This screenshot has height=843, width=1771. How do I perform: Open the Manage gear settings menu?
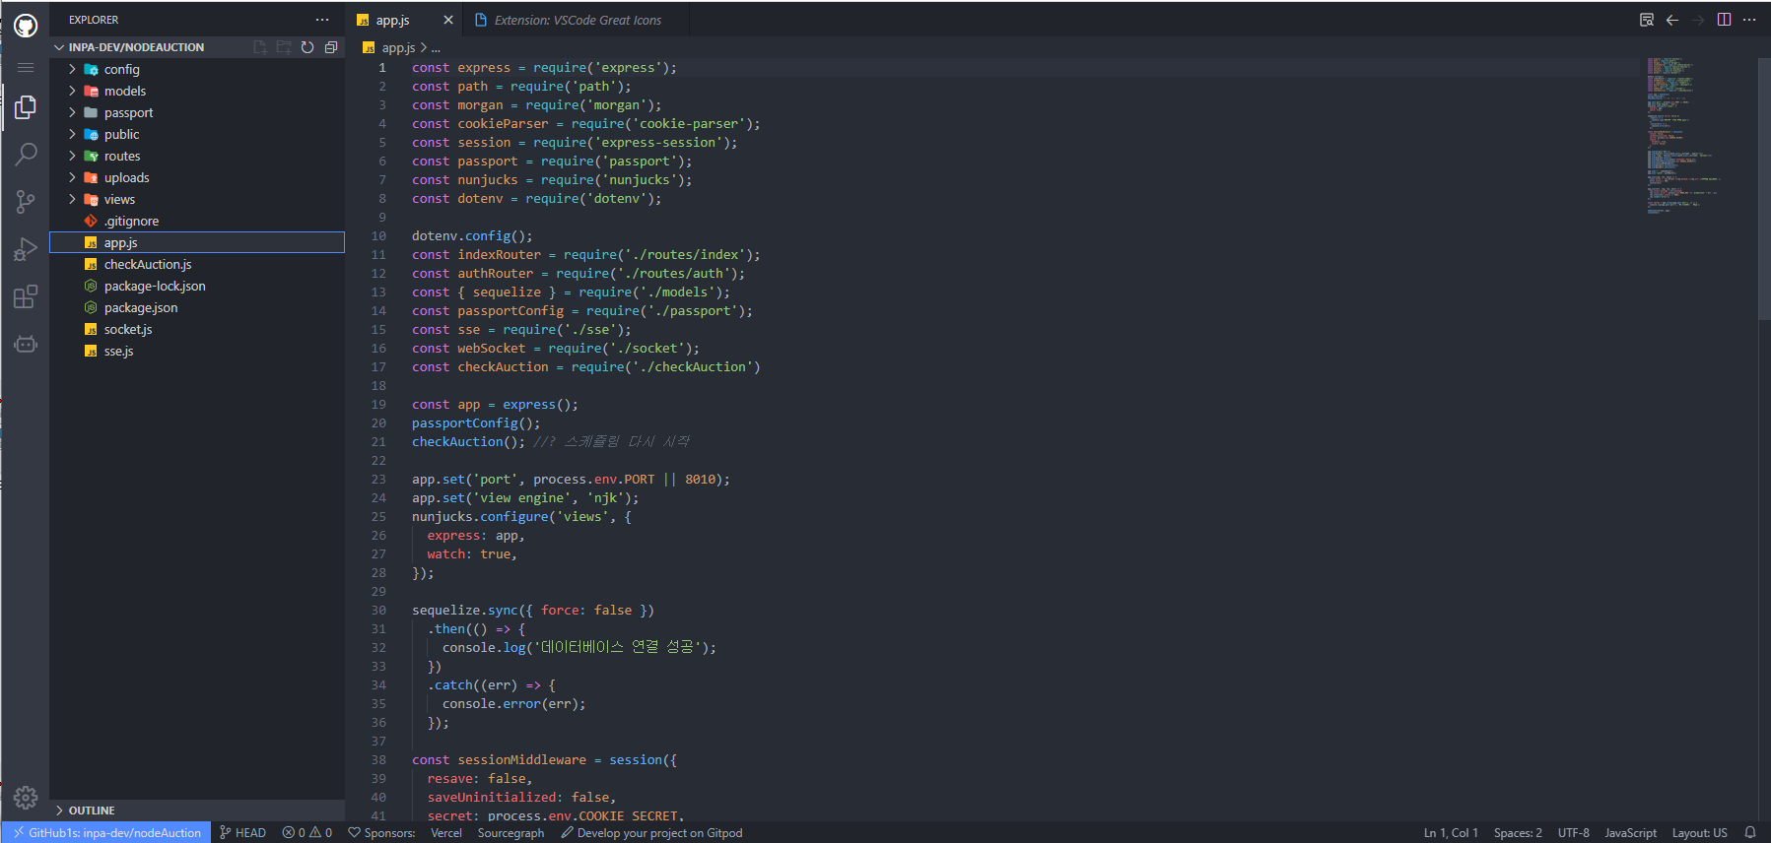pyautogui.click(x=26, y=797)
